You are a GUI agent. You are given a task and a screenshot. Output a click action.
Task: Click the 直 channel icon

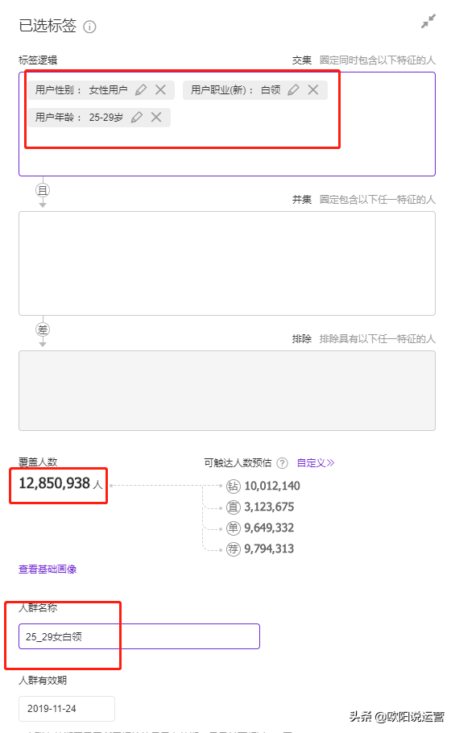(x=233, y=507)
